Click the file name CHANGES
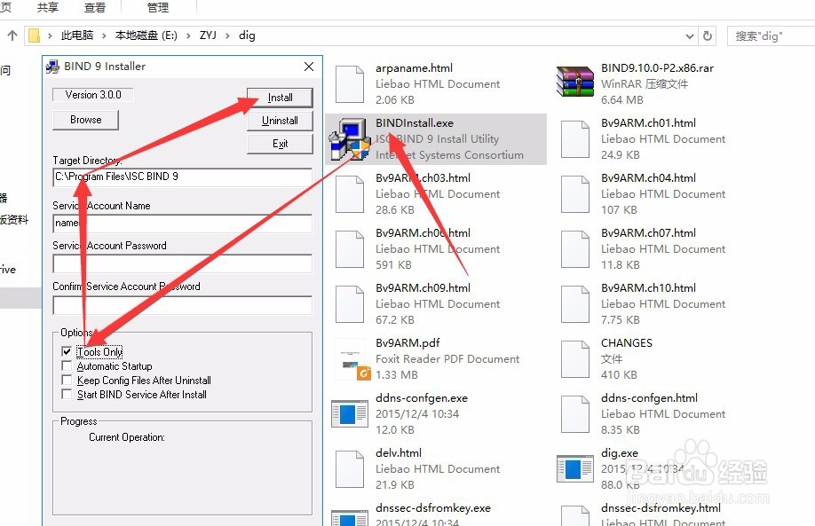The width and height of the screenshot is (815, 526). [626, 343]
